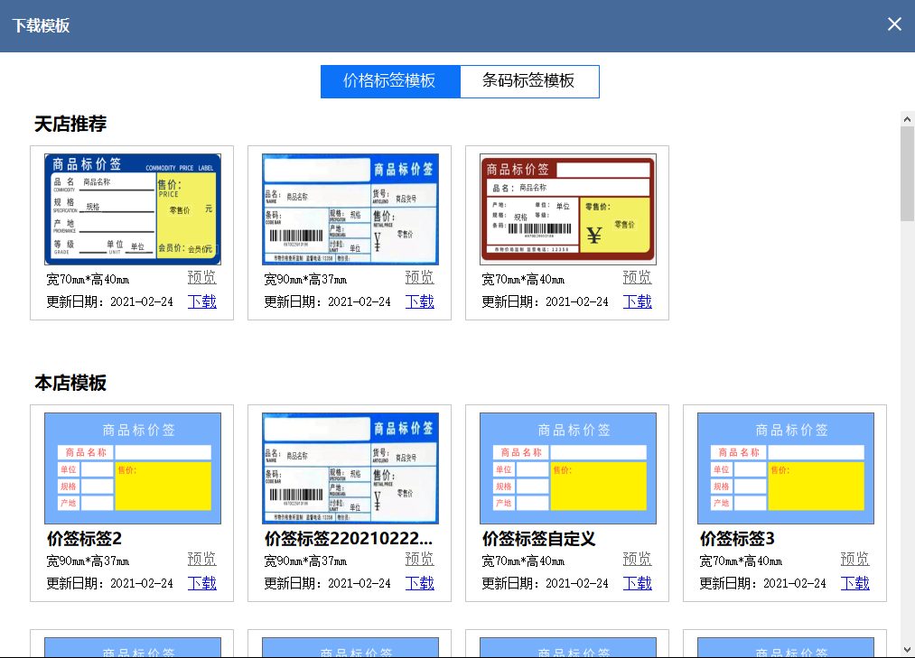Preview the red 商品标价签 recommended template
The image size is (915, 658).
coord(637,277)
